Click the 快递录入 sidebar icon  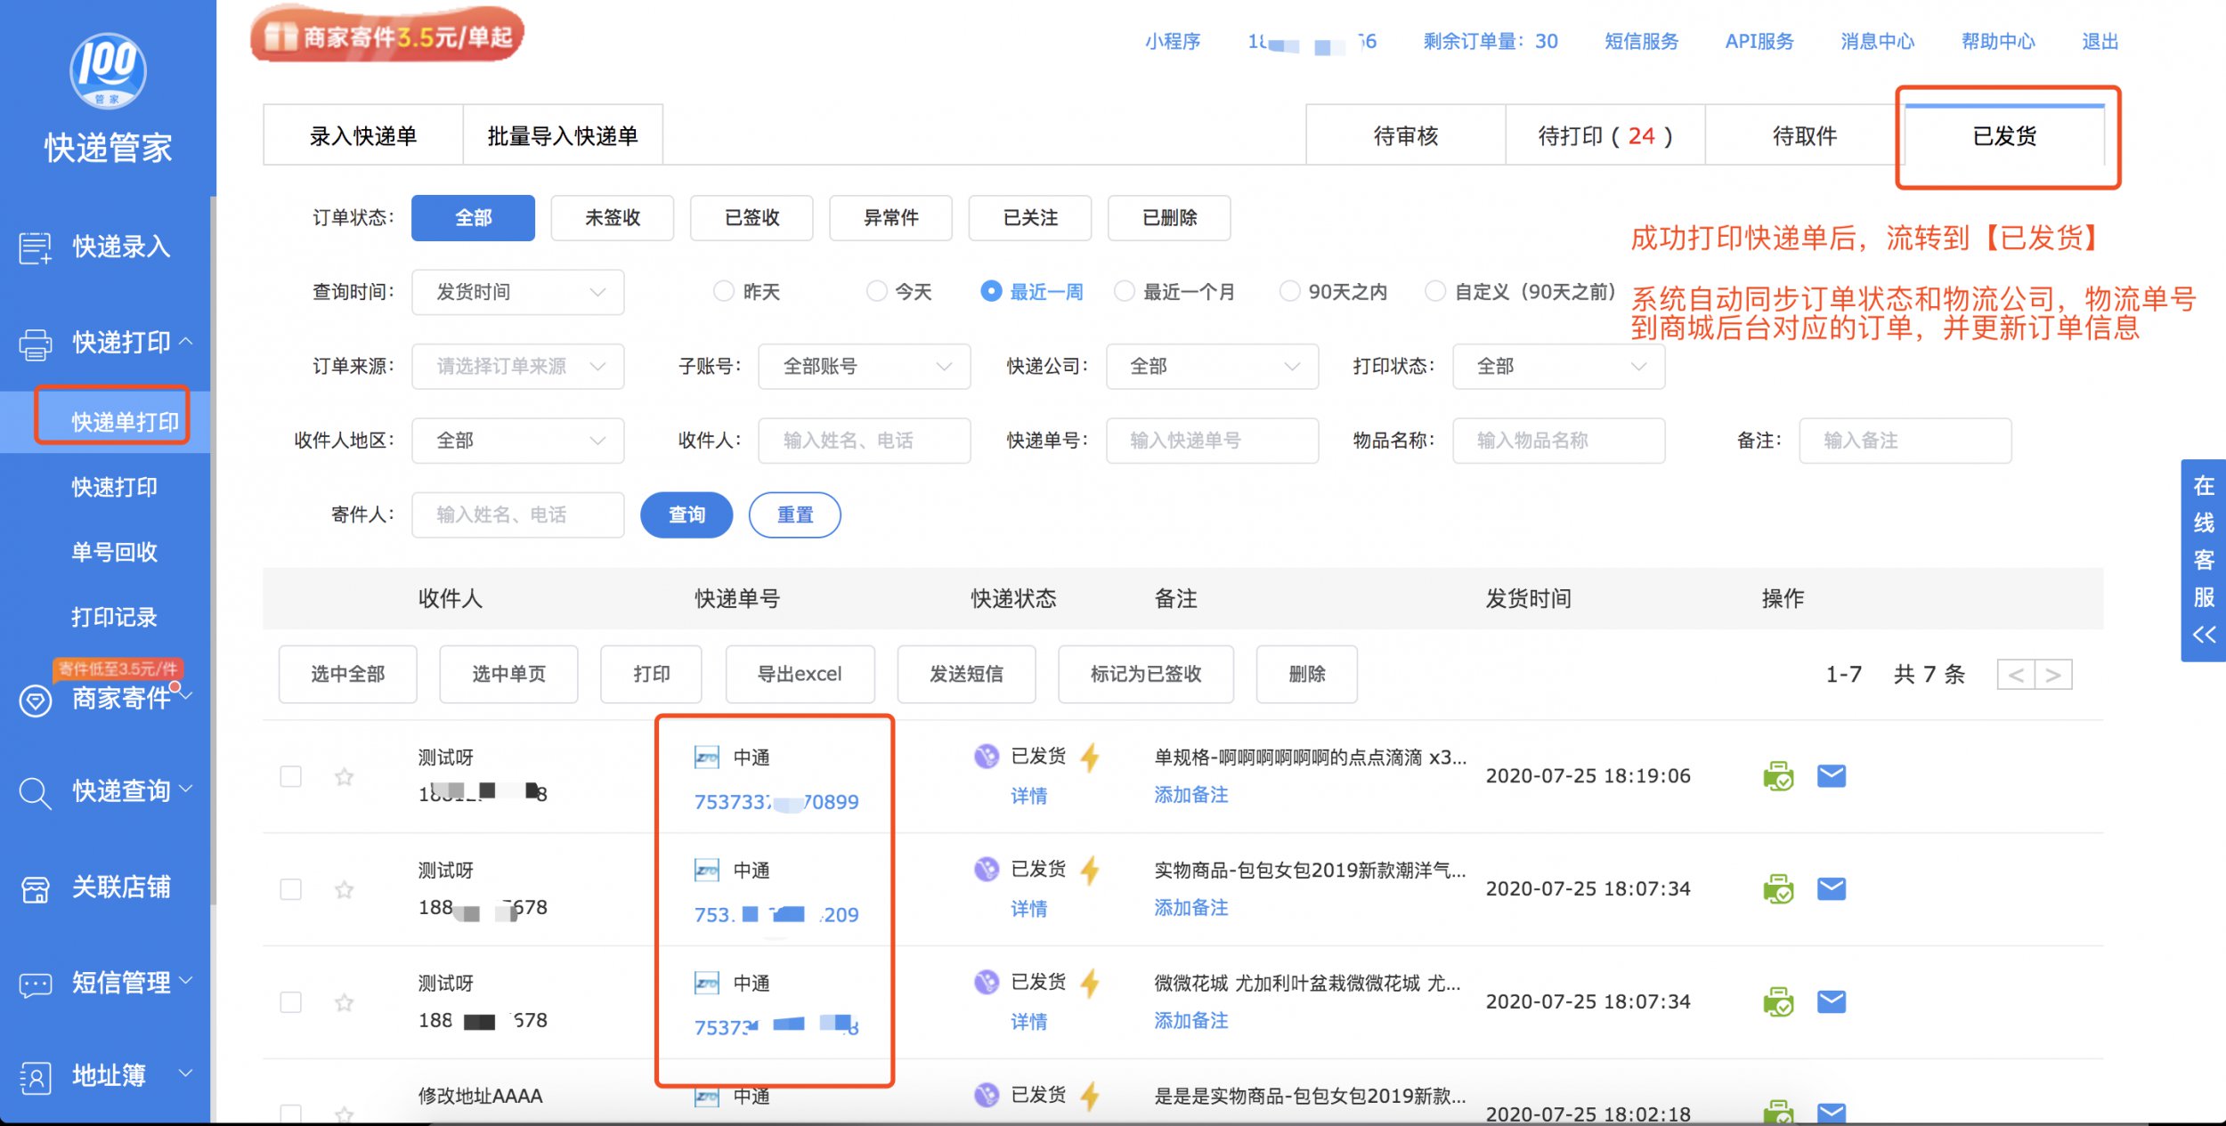point(36,247)
